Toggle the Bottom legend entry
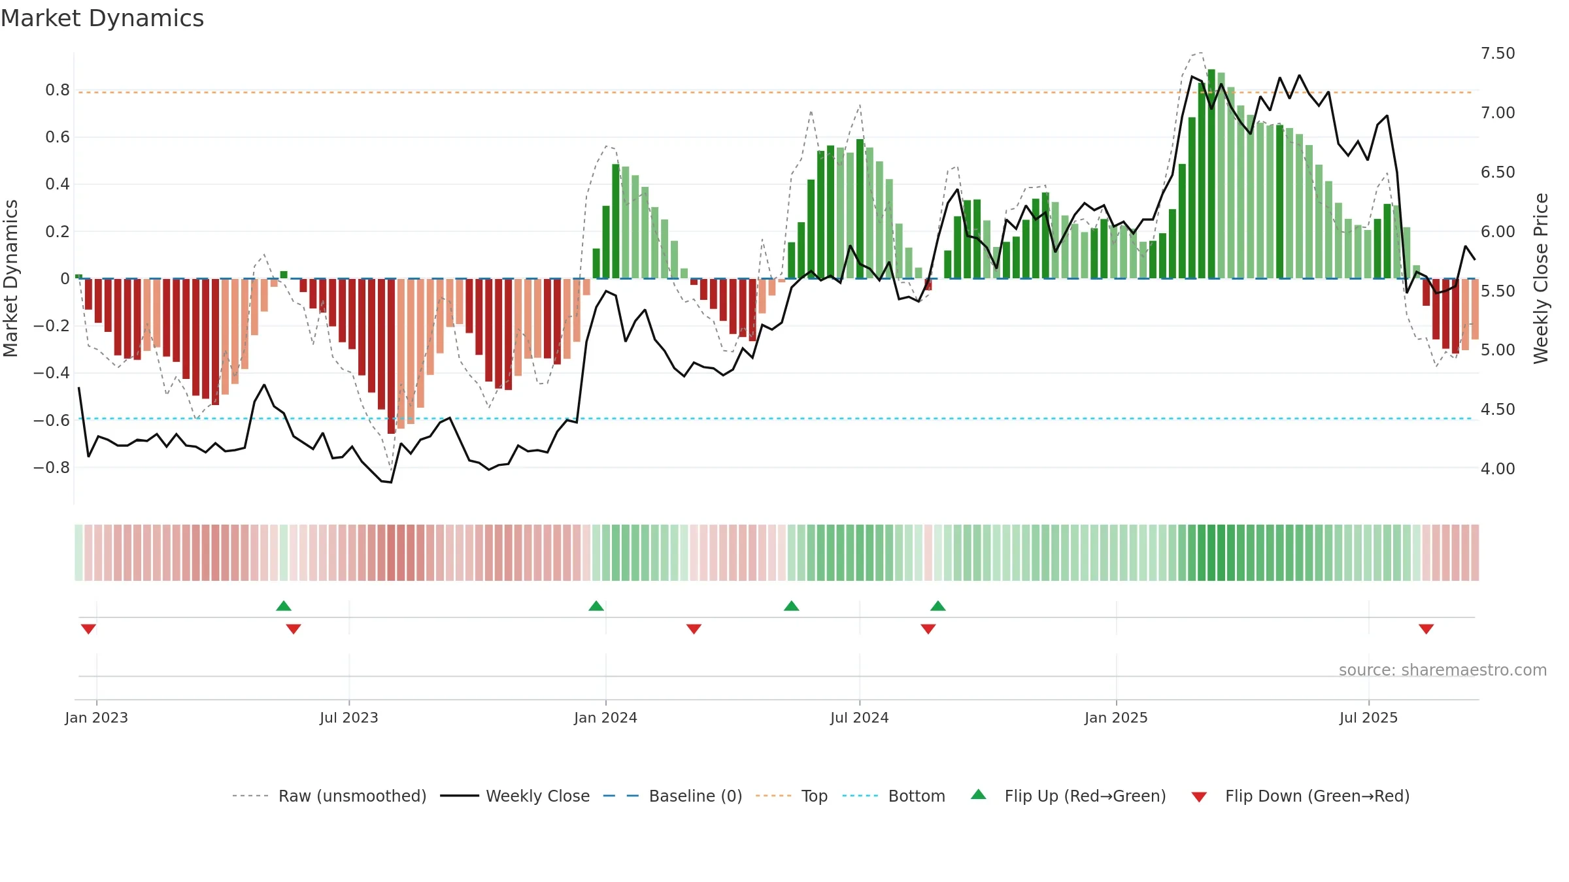Image resolution: width=1569 pixels, height=882 pixels. pos(894,796)
